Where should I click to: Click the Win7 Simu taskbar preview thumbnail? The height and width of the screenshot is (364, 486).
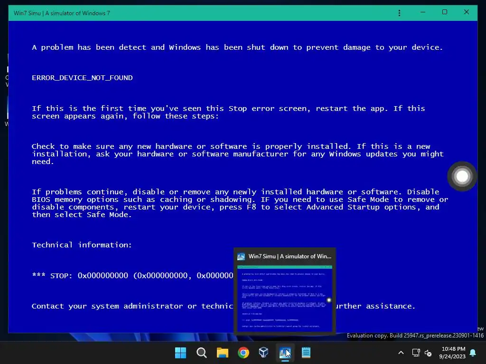click(285, 299)
